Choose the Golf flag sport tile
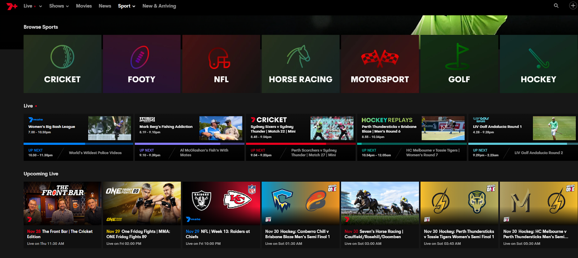 tap(459, 64)
